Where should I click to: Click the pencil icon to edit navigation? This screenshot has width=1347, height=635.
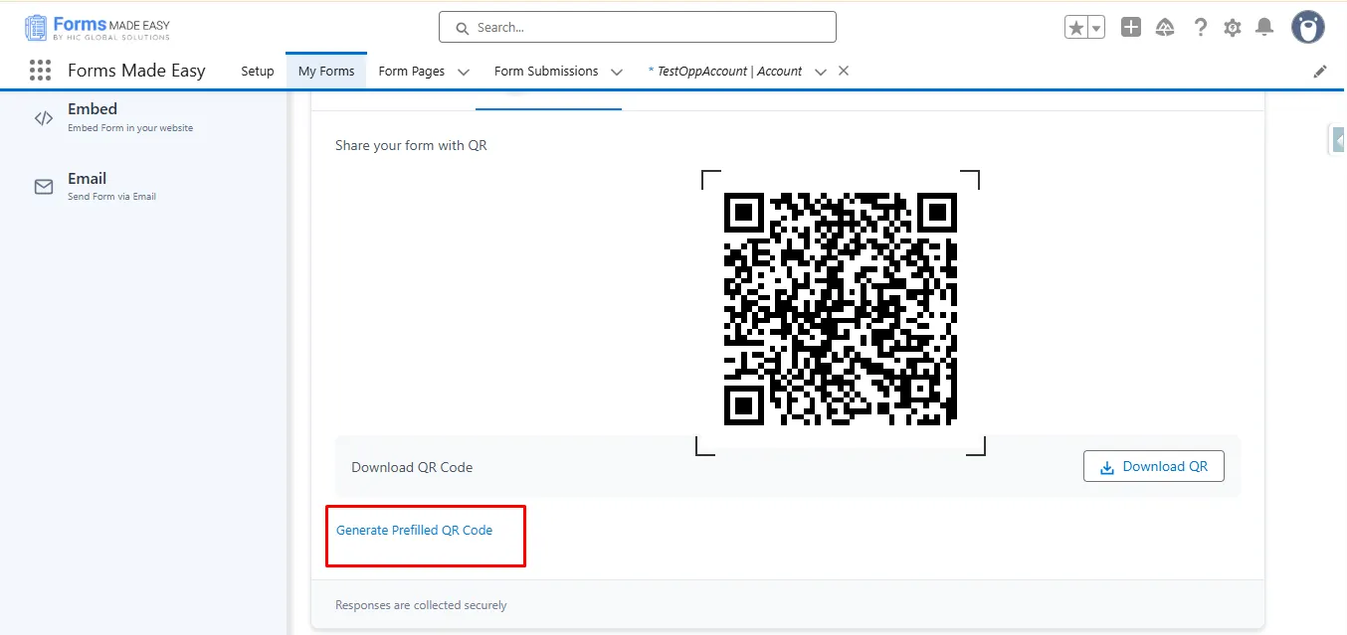(x=1320, y=72)
